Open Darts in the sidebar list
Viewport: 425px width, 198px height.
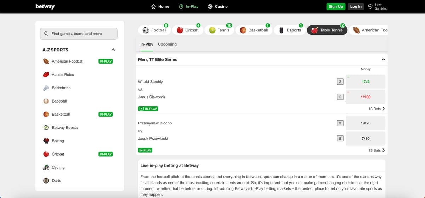(56, 181)
